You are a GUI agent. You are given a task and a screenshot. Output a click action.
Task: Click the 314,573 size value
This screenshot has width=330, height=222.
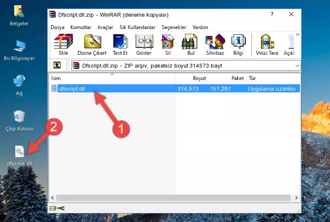coord(188,89)
